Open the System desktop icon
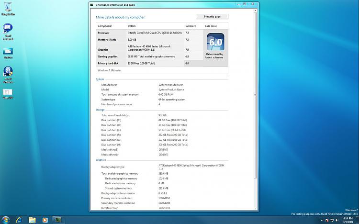This screenshot has height=224, width=359. 8,53
